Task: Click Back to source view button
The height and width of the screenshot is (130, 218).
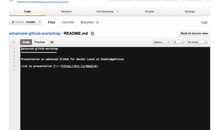Action: [194, 33]
